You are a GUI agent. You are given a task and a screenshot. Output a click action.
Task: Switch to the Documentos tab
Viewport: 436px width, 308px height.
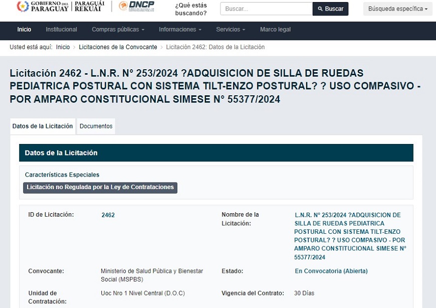pyautogui.click(x=96, y=126)
